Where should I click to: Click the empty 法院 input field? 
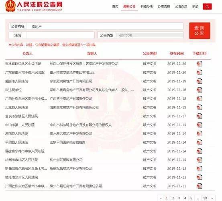tap(61, 35)
